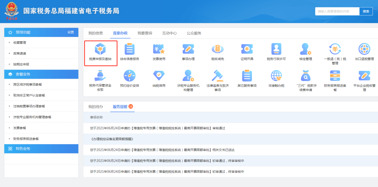Open 涉税专业服务机构管理 icon

188,76
